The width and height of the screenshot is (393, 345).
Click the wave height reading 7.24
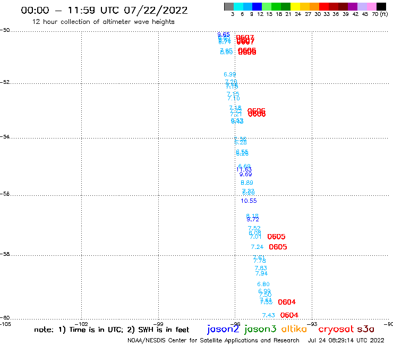tap(257, 247)
